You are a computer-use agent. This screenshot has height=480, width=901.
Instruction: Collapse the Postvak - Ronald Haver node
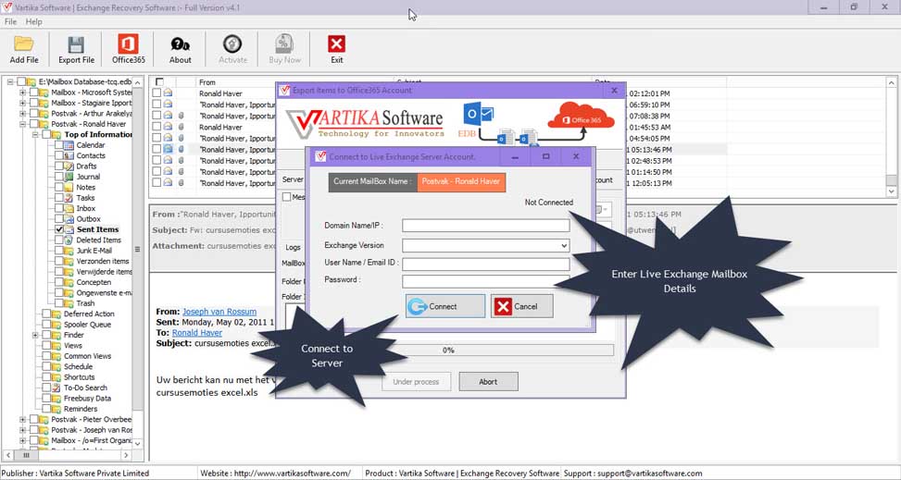click(23, 124)
